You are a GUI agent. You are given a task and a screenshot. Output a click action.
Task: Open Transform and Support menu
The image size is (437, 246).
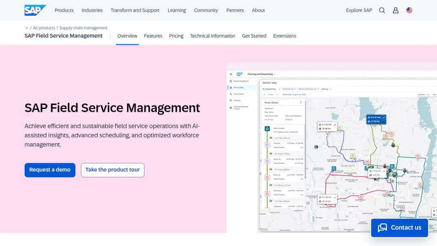(x=135, y=10)
